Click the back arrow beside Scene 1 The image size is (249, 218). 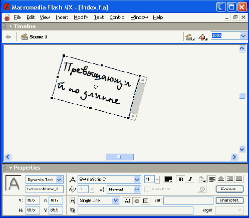click(8, 37)
